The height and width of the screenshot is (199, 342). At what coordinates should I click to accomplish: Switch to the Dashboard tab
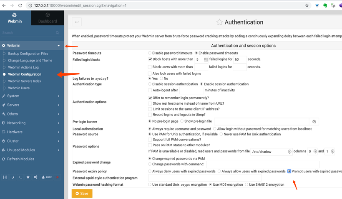pos(48,18)
